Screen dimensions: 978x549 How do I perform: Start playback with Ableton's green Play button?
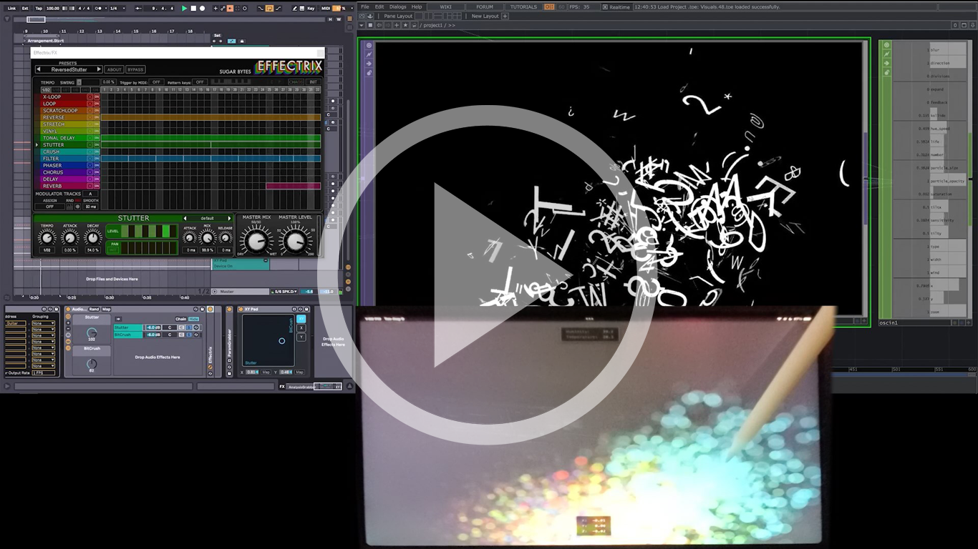click(184, 9)
